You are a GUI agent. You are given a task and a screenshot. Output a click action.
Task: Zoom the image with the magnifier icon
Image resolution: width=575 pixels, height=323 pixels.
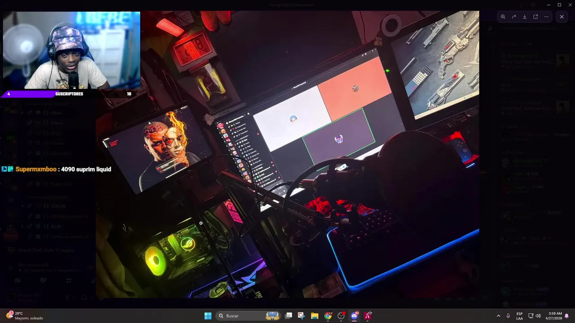pos(503,17)
